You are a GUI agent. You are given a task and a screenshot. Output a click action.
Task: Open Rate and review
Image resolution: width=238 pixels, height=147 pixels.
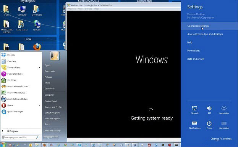pos(196,59)
